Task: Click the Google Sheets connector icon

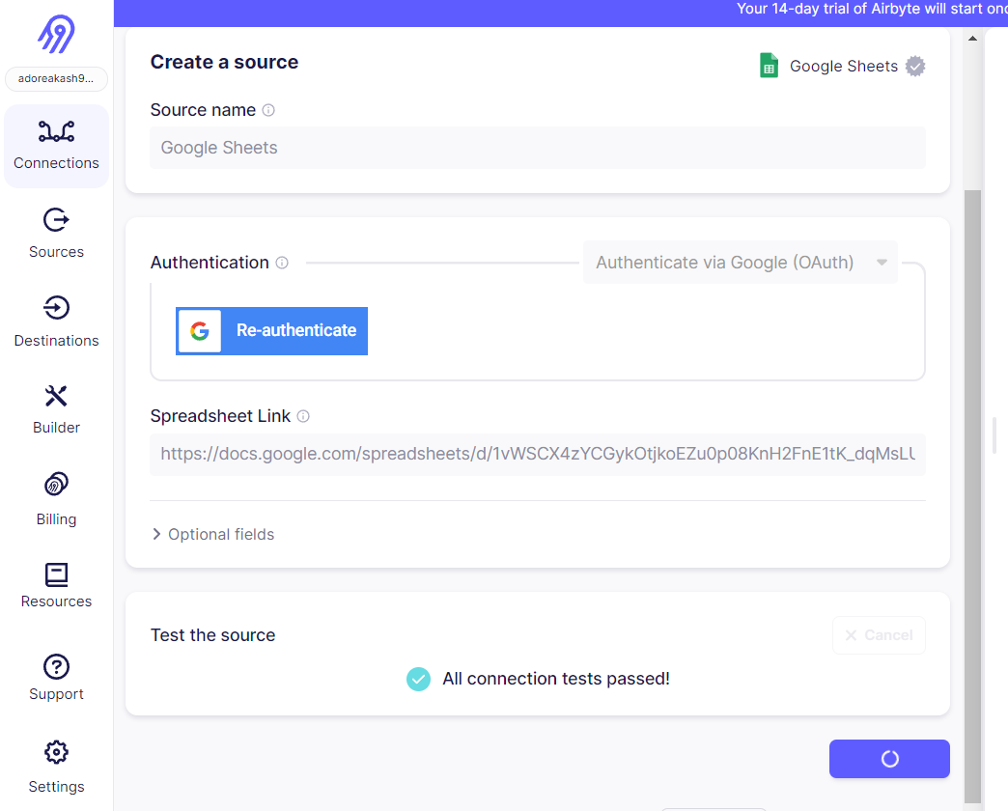Action: coord(769,66)
